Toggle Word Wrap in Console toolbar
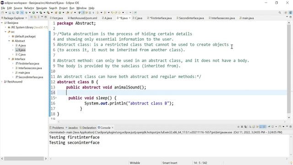 (257, 127)
